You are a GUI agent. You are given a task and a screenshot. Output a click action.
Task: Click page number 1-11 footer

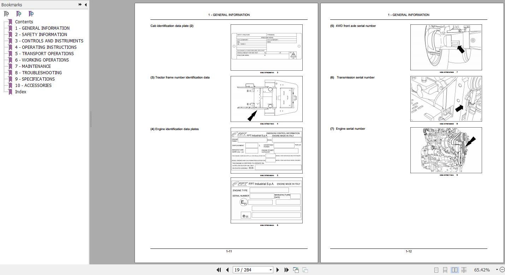click(229, 251)
